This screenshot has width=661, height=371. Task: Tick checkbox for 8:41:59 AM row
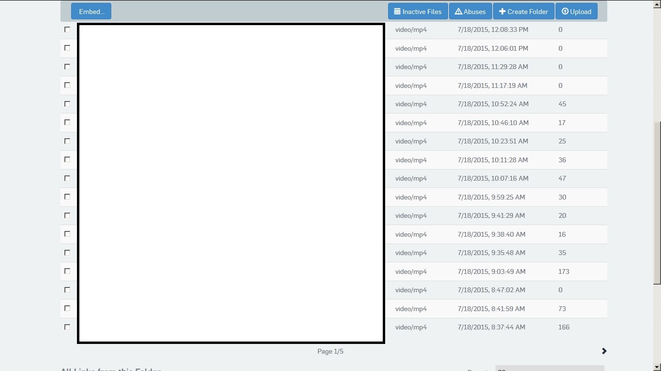click(x=67, y=308)
